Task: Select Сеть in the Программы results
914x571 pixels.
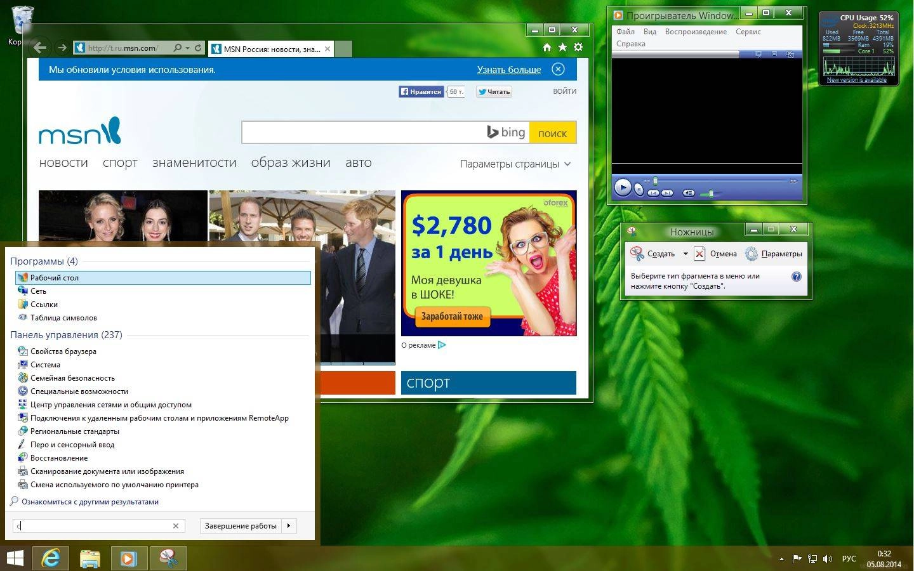Action: (x=163, y=291)
